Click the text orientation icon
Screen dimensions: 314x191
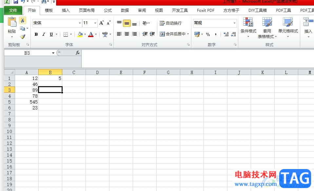(145, 23)
